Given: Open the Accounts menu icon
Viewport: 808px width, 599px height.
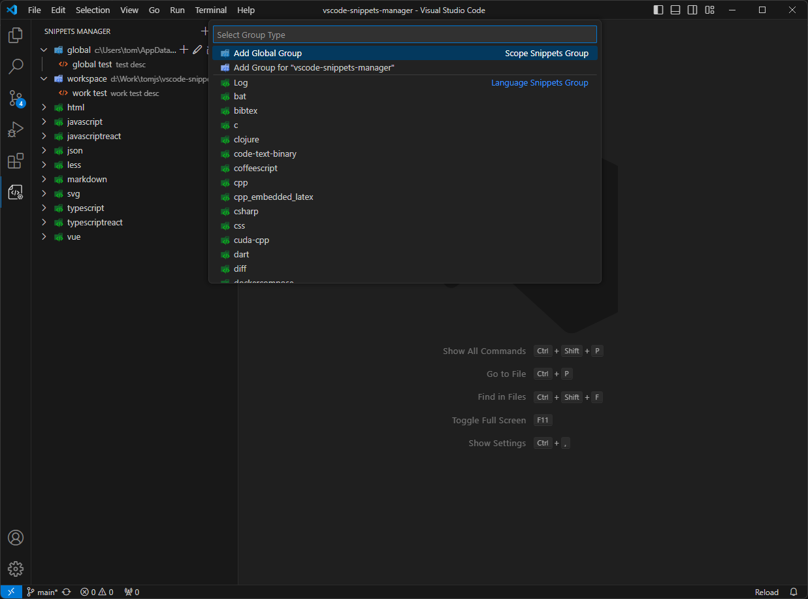Looking at the screenshot, I should (x=16, y=538).
